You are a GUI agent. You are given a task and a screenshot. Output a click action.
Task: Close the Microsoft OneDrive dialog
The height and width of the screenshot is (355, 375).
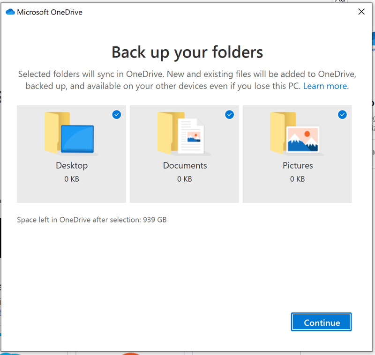361,12
